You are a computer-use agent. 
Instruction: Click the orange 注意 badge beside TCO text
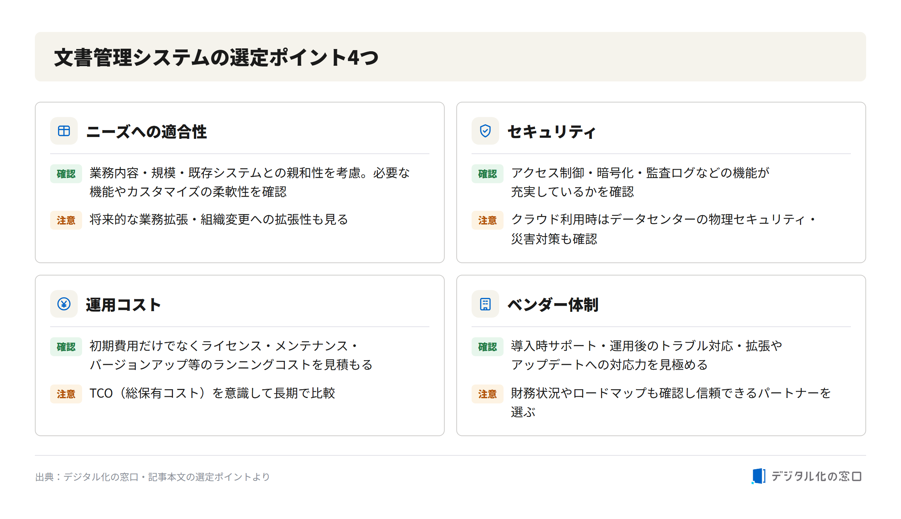pyautogui.click(x=66, y=394)
